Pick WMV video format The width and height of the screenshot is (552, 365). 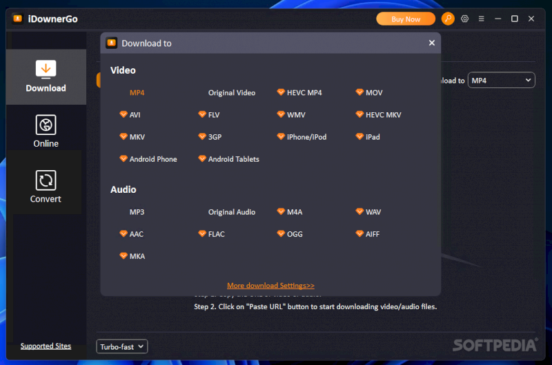(296, 115)
